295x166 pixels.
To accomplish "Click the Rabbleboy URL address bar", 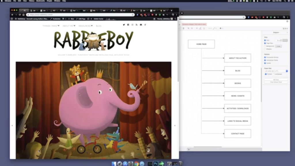I will coord(80,15).
